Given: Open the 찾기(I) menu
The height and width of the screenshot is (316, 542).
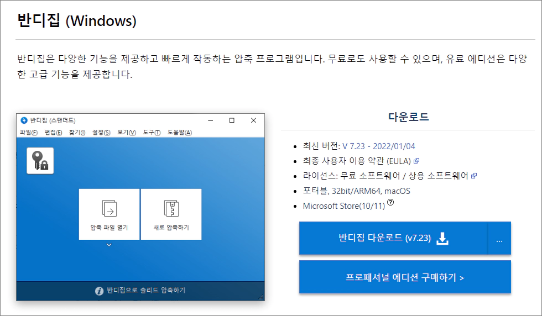Looking at the screenshot, I should click(x=77, y=132).
